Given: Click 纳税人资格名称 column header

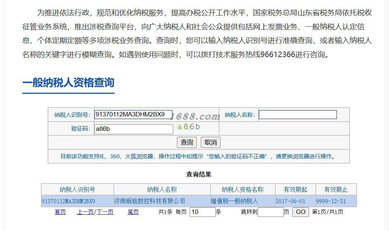Looking at the screenshot, I should pyautogui.click(x=242, y=189).
